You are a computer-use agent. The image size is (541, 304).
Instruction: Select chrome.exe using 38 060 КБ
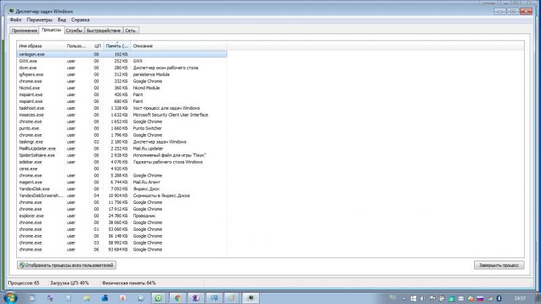[122, 223]
